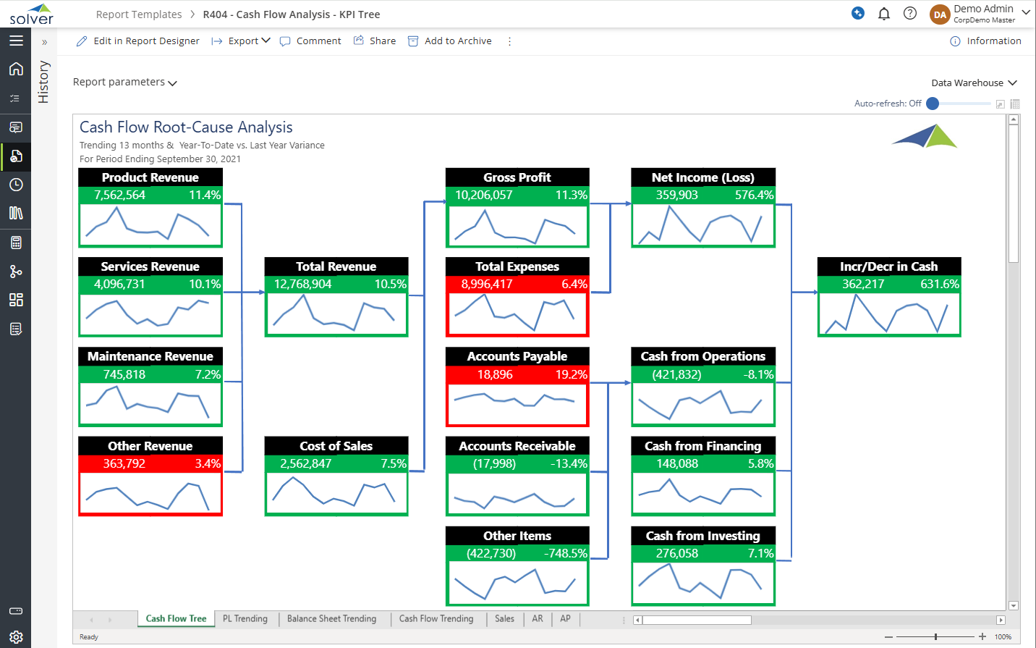Screen dimensions: 1036x648
Task: Open the calculator icon in sidebar
Action: pyautogui.click(x=16, y=243)
